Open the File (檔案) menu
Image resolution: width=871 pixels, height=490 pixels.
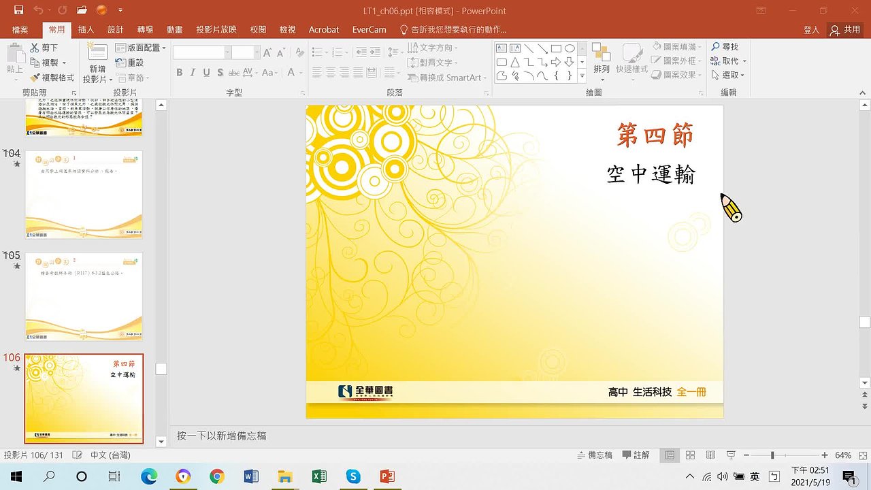click(20, 30)
